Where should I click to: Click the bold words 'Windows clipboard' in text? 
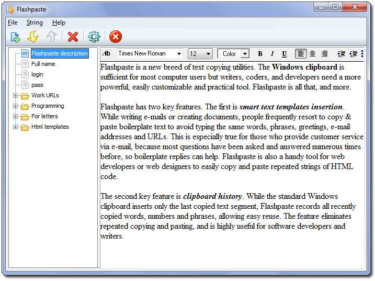point(304,67)
